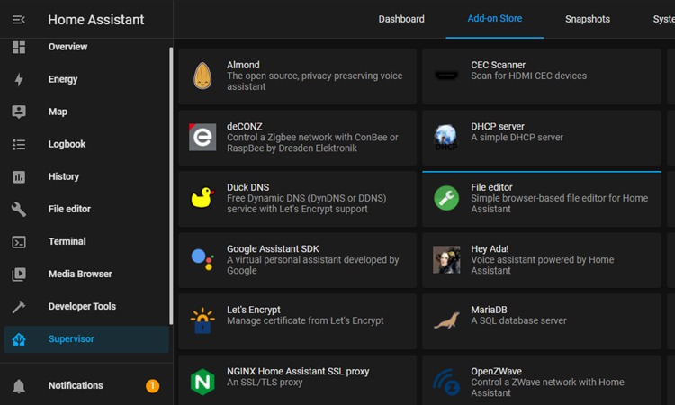The height and width of the screenshot is (405, 675).
Task: Click the Notifications bell icon
Action: click(19, 386)
